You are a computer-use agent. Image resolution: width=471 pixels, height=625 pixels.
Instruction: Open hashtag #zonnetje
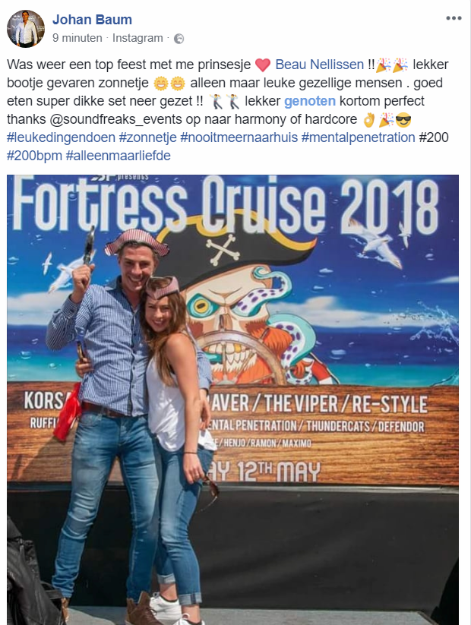tap(148, 137)
